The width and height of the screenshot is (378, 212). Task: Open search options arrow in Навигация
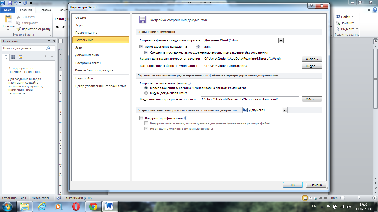tap(53, 48)
